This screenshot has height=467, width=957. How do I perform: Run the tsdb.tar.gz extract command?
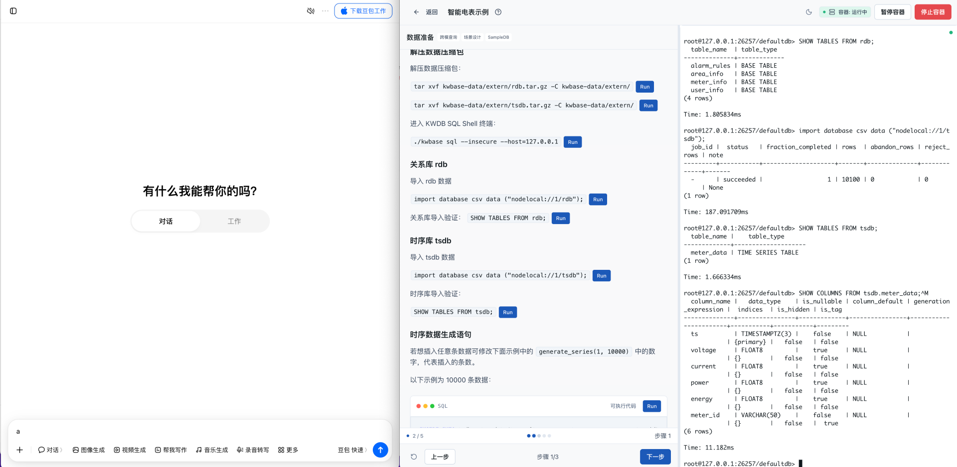tap(648, 106)
